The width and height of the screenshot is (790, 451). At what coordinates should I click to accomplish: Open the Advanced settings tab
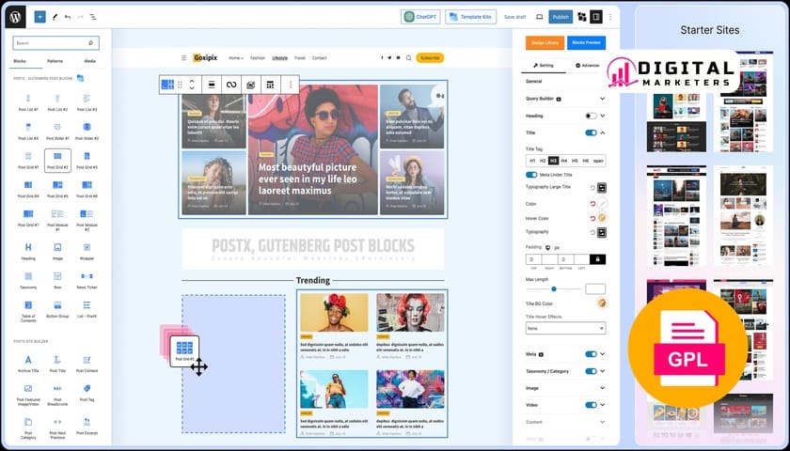[x=587, y=66]
